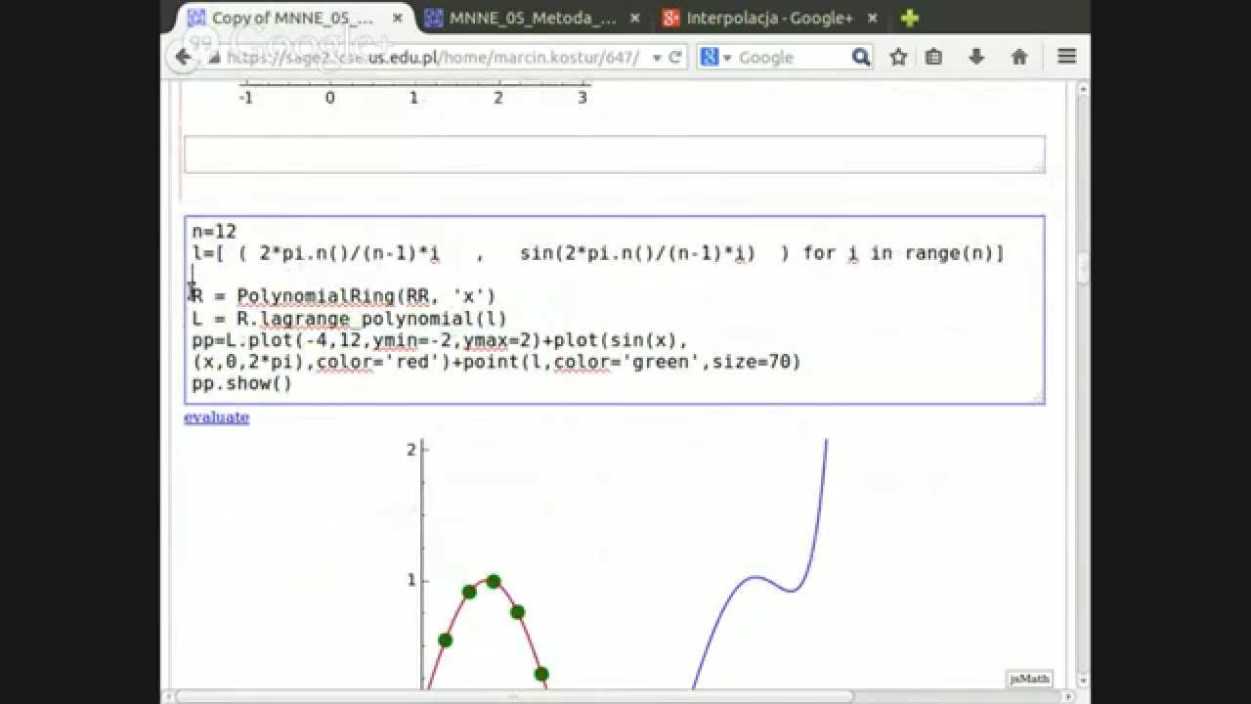This screenshot has width=1251, height=704.
Task: Open the downloads arrow icon
Action: (976, 58)
